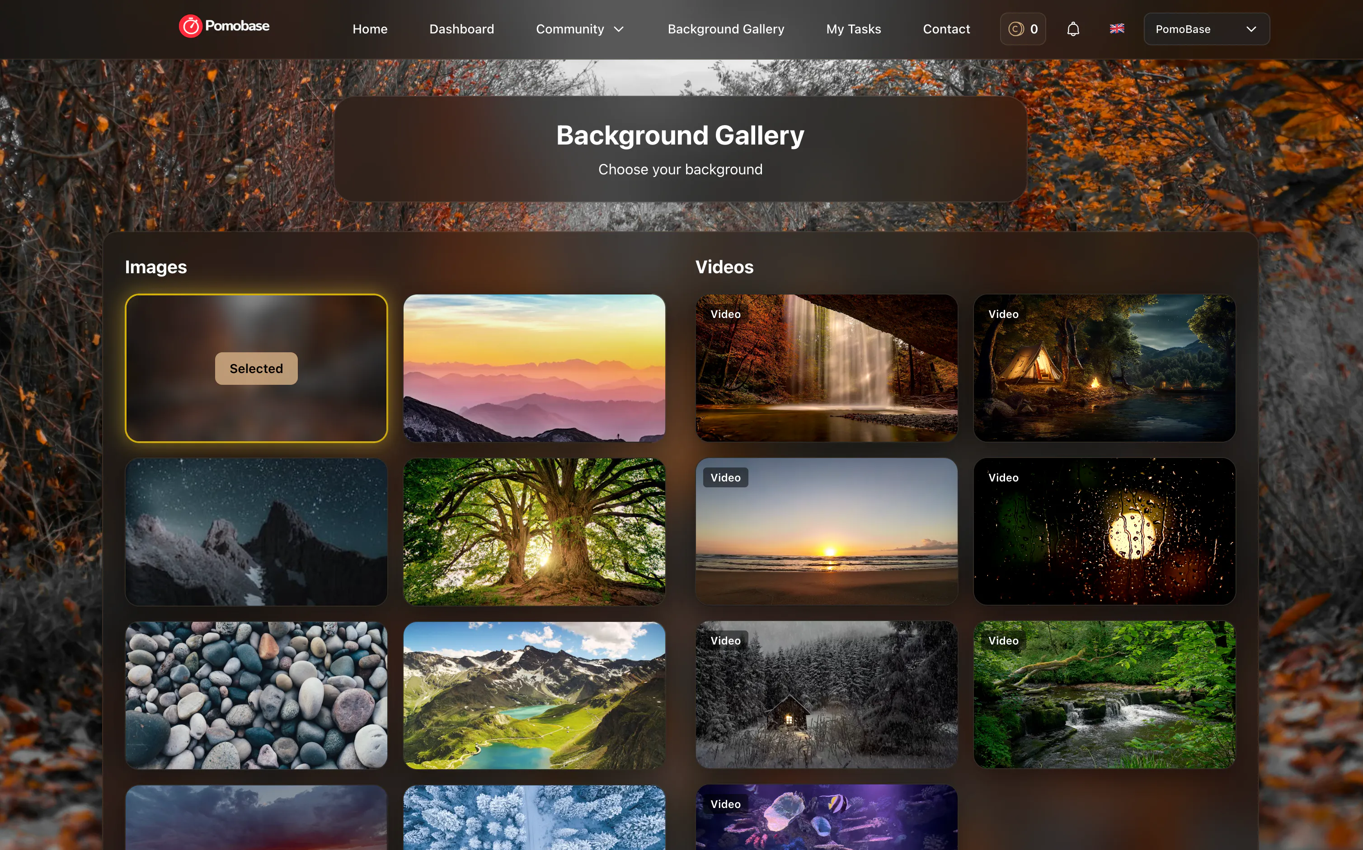Select the alpine turquoise lake image
1363x850 pixels.
pyautogui.click(x=534, y=696)
